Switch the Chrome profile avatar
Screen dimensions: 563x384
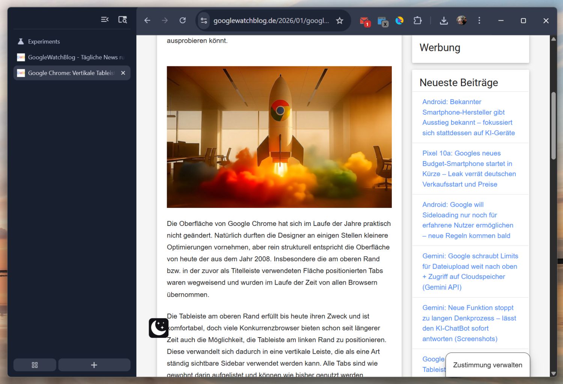click(461, 21)
